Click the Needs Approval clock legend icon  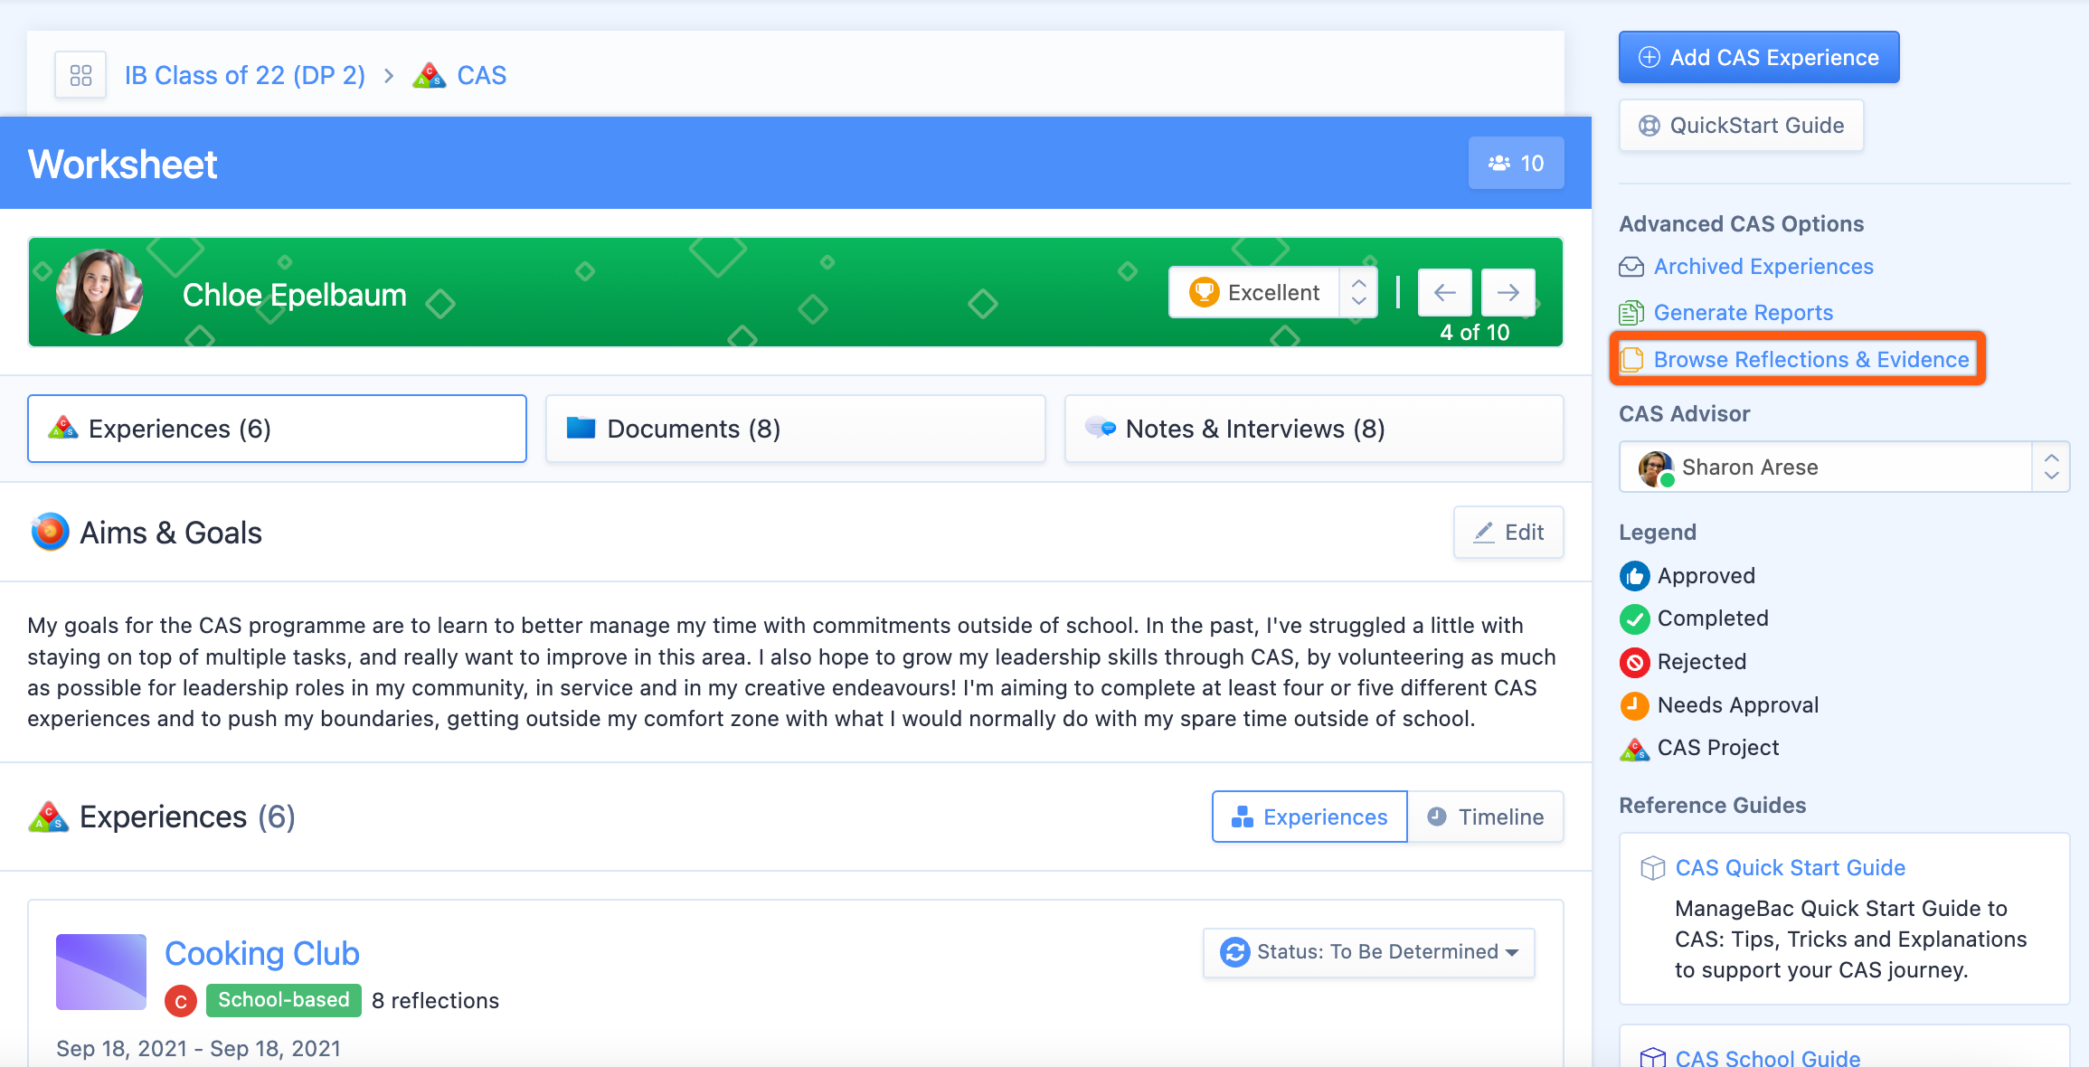coord(1634,705)
